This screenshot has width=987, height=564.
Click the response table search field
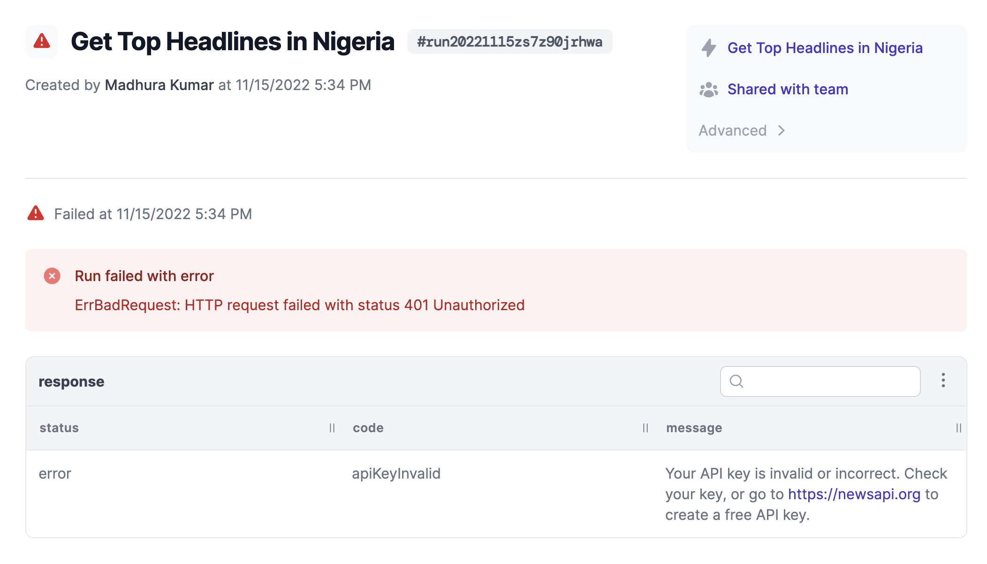(820, 381)
